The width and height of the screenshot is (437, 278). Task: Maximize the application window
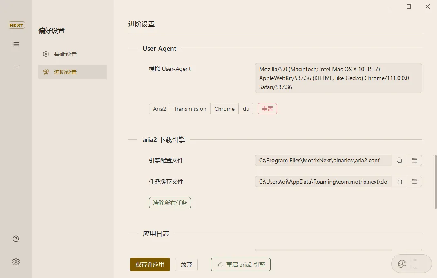coord(409,7)
